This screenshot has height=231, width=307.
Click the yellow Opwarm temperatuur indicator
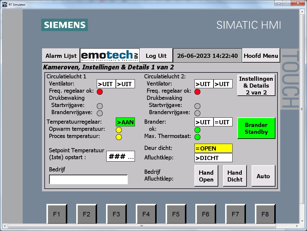[x=119, y=130]
